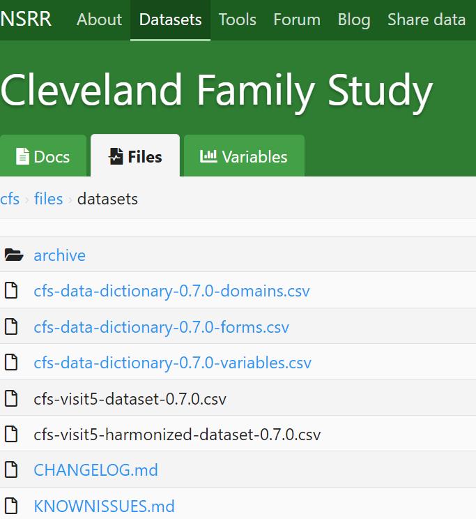Open the NSRR home logo link
Screen dimensions: 476x519
point(26,20)
